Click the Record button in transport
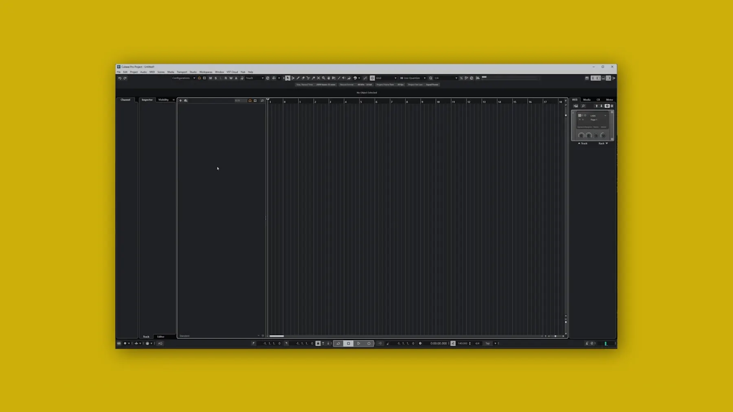 (x=369, y=343)
